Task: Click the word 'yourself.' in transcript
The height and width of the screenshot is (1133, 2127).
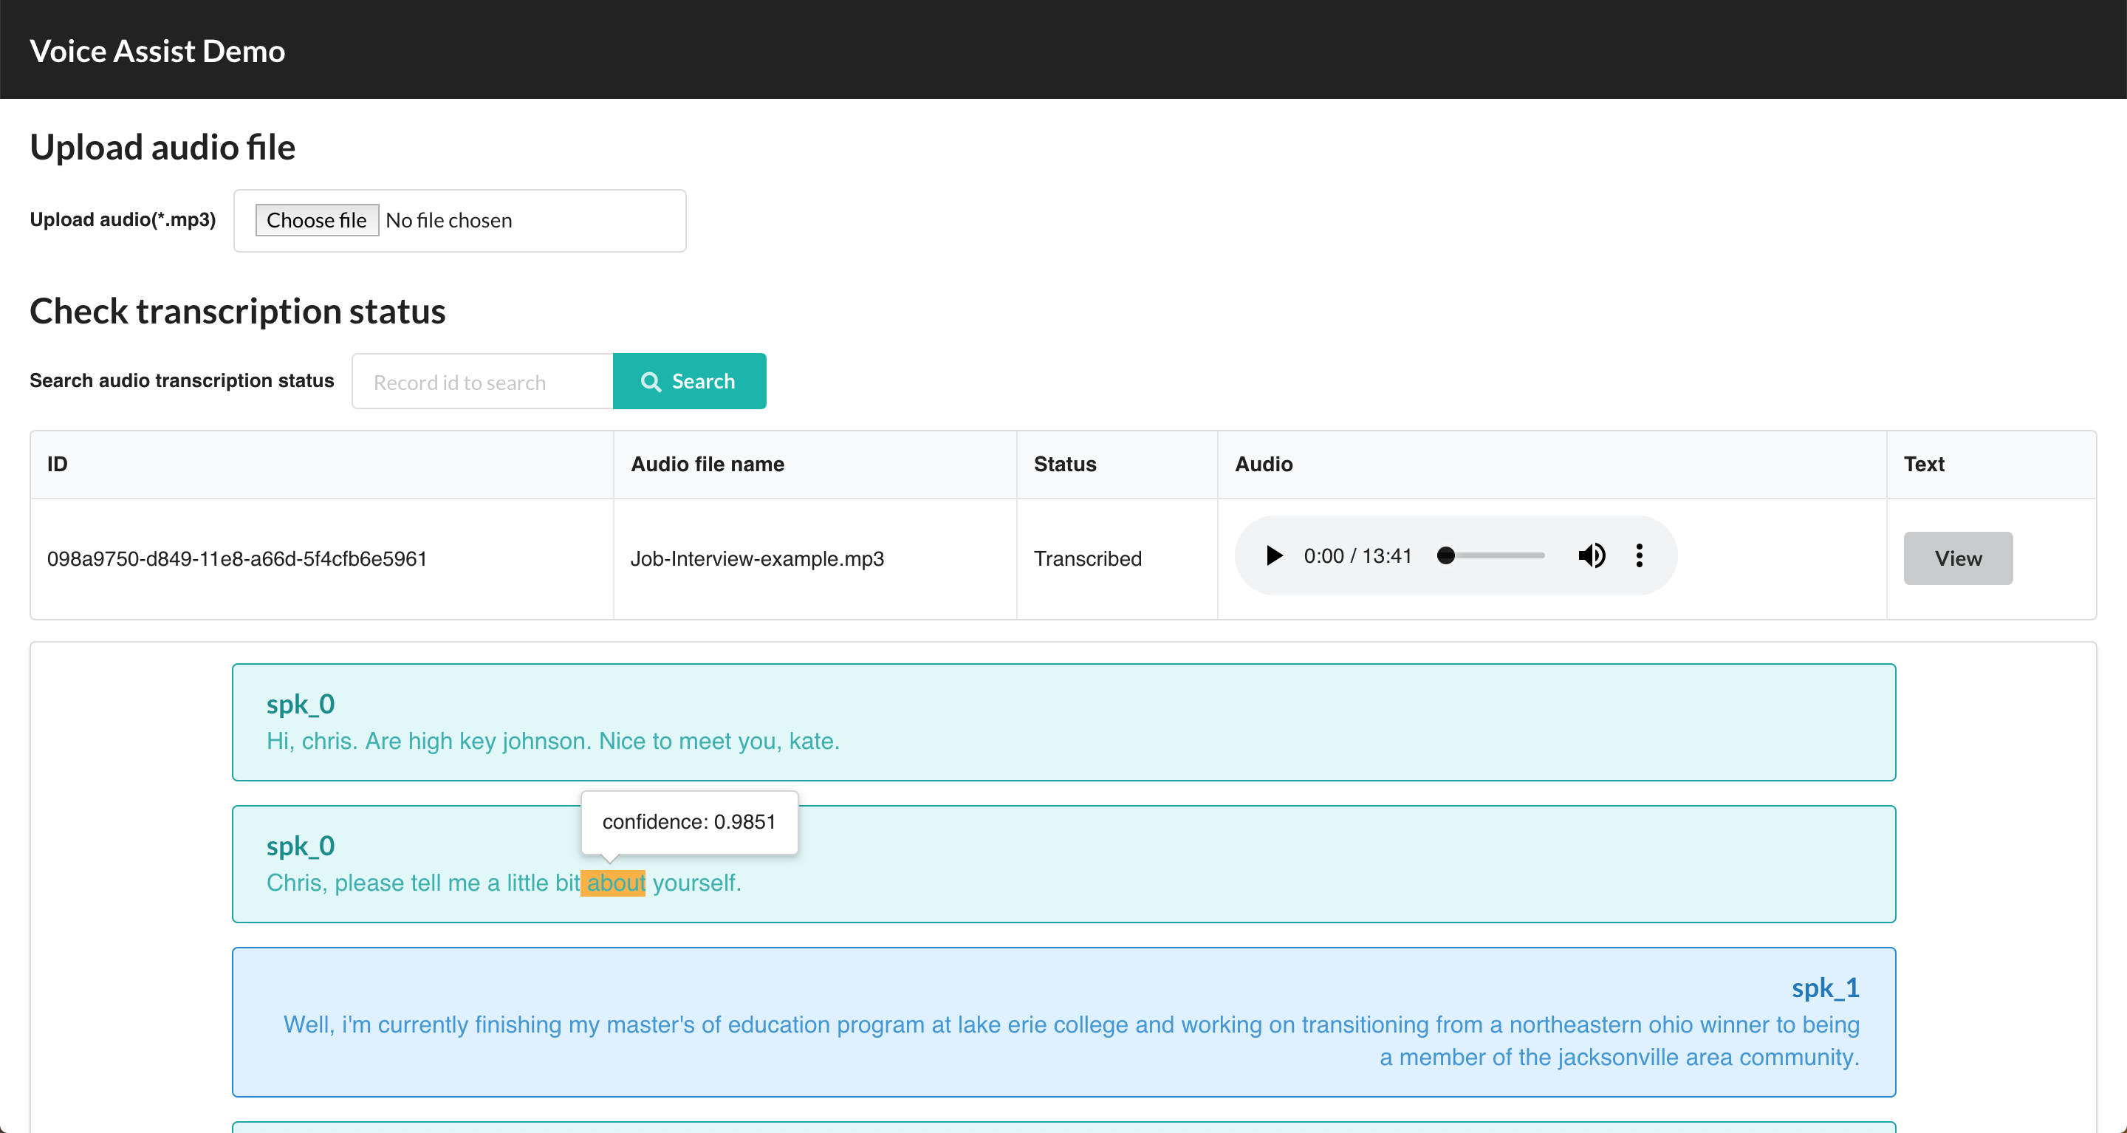Action: tap(696, 883)
